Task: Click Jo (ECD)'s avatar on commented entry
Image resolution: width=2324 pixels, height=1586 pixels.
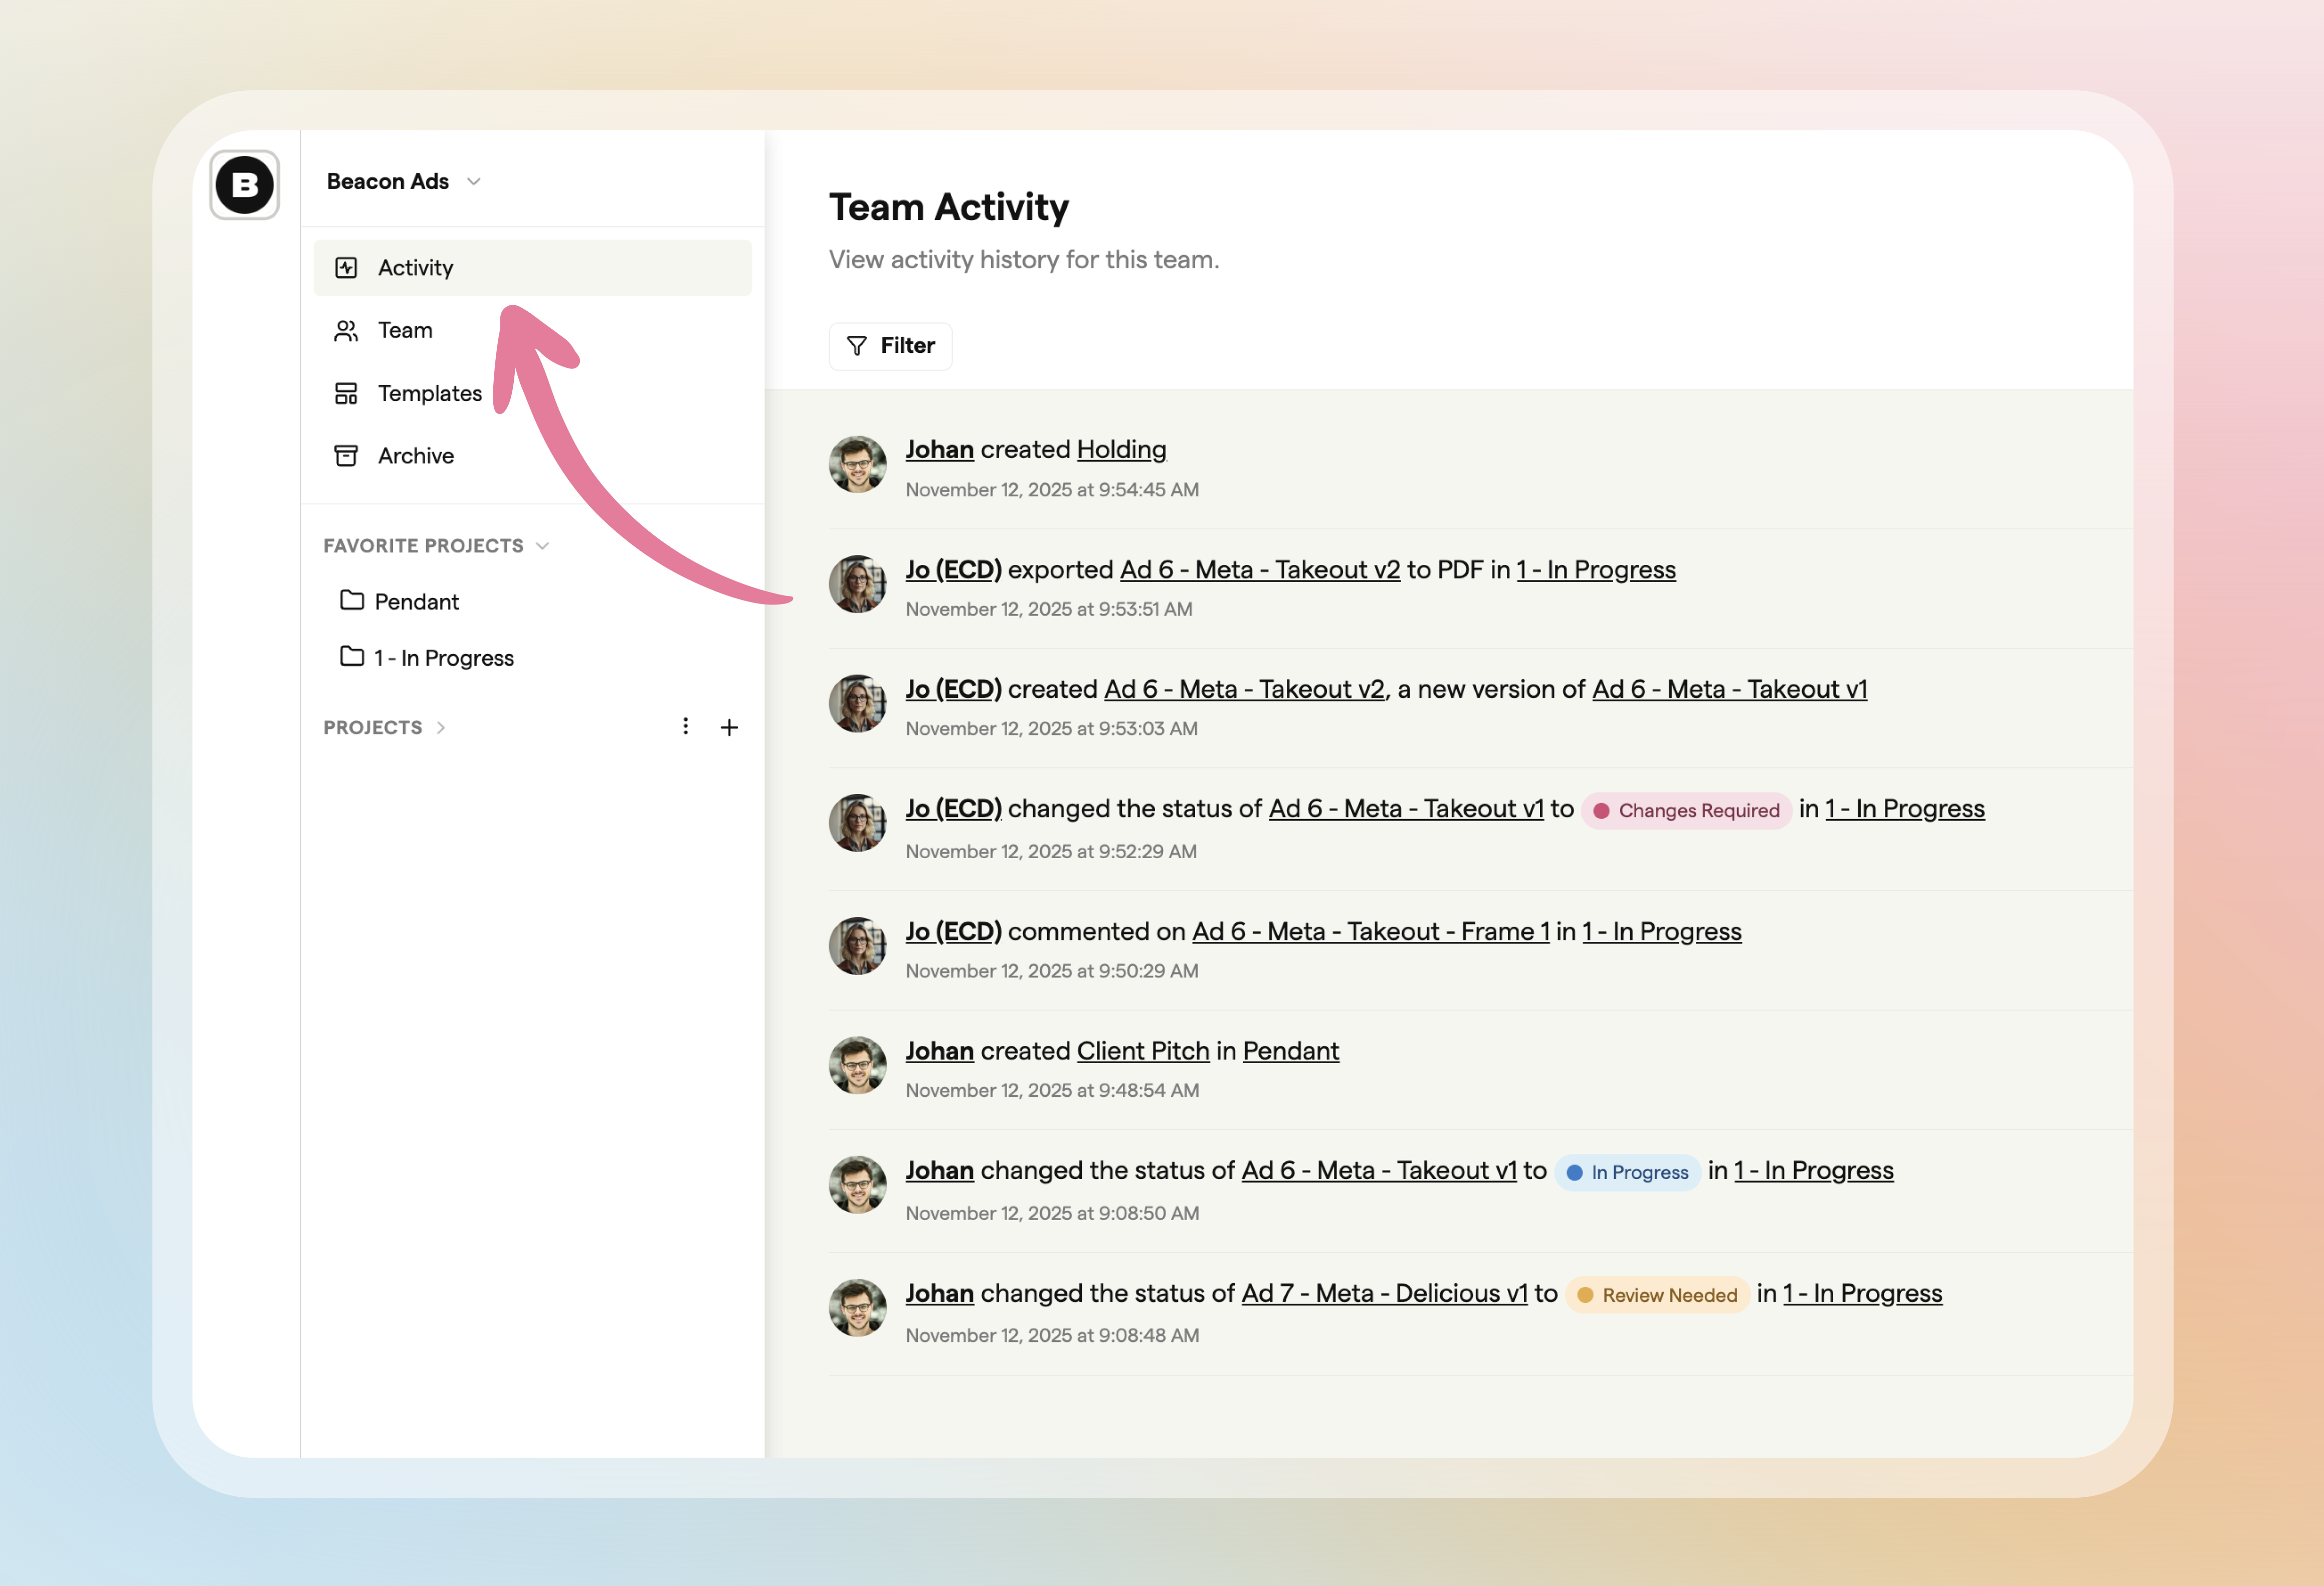Action: [x=857, y=946]
